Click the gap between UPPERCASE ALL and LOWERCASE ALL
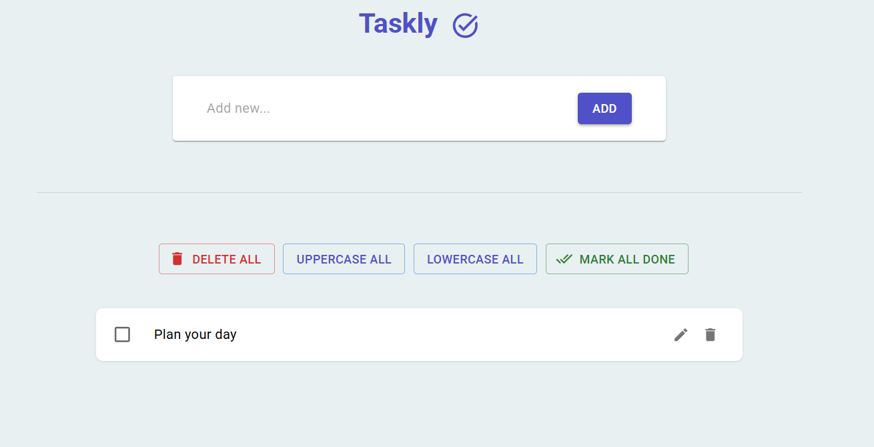 tap(409, 259)
